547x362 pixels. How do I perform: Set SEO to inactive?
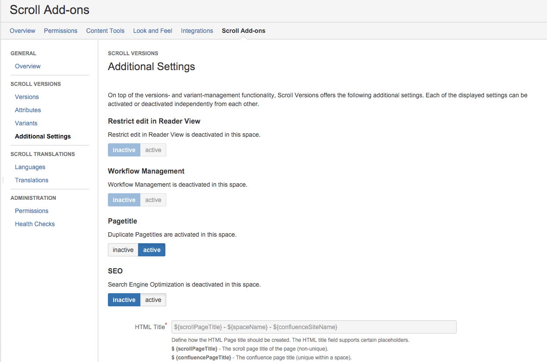tap(124, 300)
